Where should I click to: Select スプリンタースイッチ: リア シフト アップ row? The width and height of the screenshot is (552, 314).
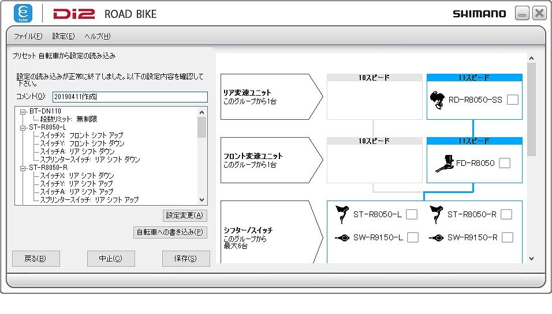89,200
